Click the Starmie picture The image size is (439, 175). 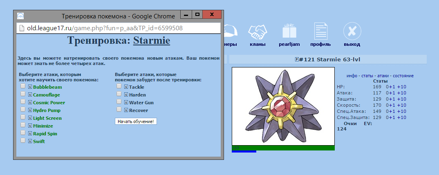[x=283, y=106]
